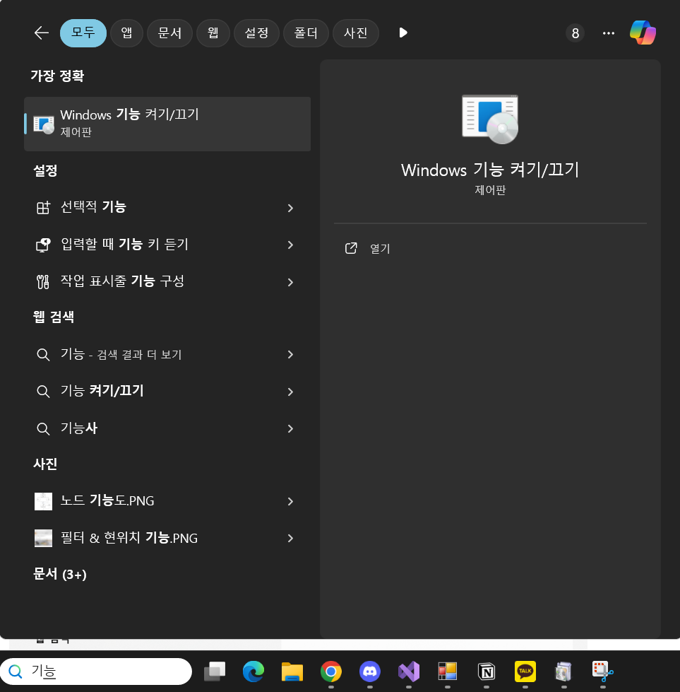Click the 선택적 기능 grid-plus icon
The height and width of the screenshot is (692, 680).
[43, 207]
